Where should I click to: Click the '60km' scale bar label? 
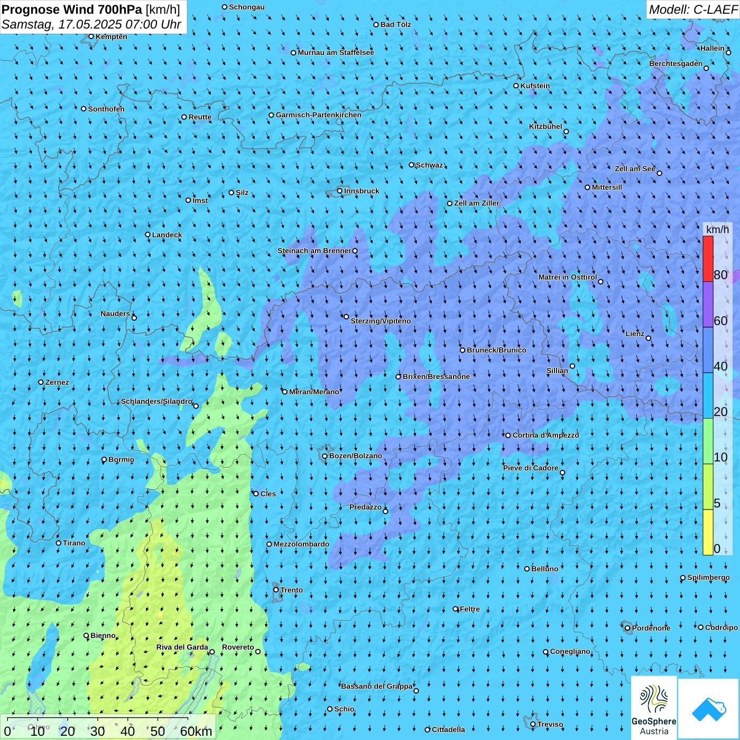pos(196,732)
